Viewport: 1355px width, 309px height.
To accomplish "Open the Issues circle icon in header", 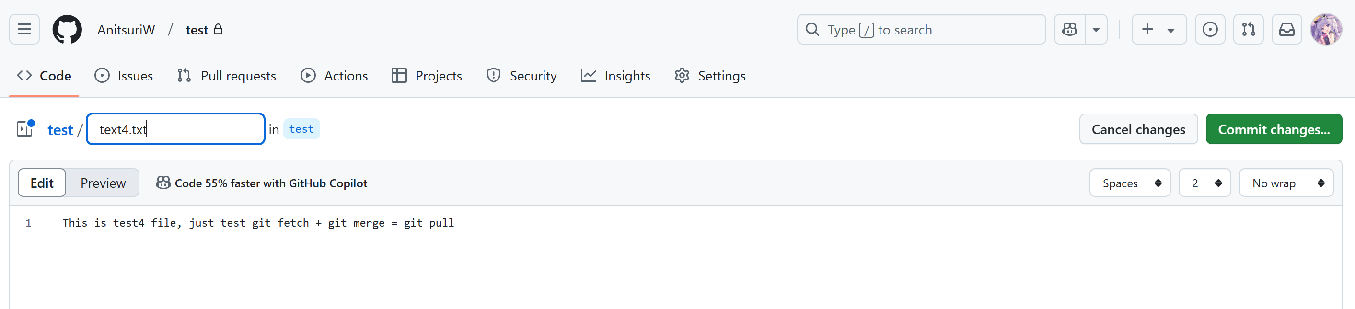I will coord(1209,29).
